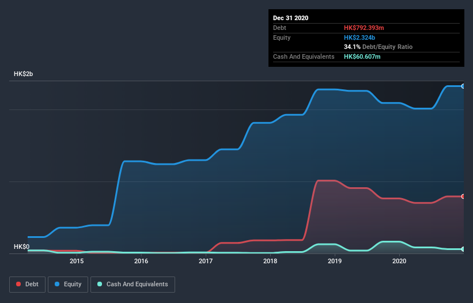Click the teal Cash legend dot
Screen dimensions: 473x303
click(x=100, y=284)
